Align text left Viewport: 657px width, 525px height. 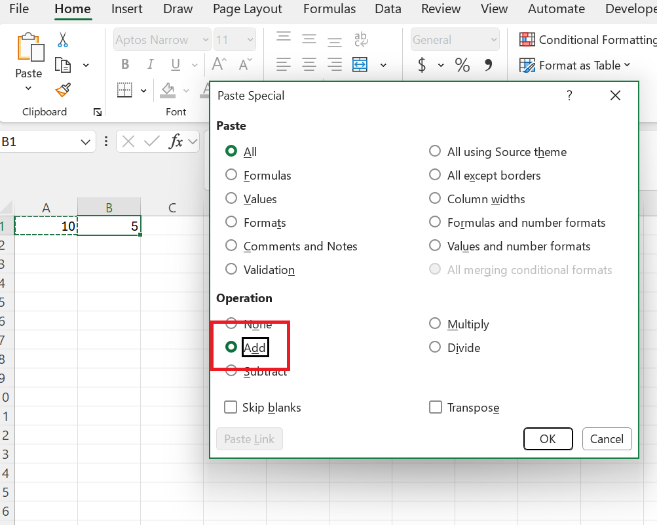pyautogui.click(x=284, y=65)
